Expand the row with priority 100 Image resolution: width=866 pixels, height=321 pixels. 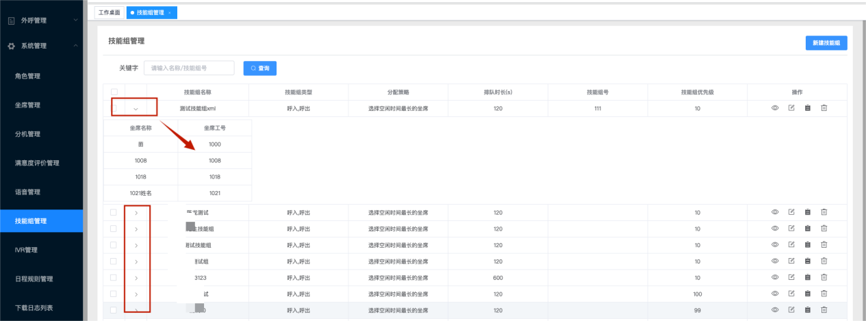pyautogui.click(x=136, y=294)
